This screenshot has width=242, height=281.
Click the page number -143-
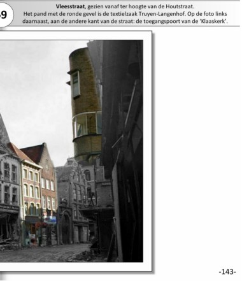[x=227, y=271]
